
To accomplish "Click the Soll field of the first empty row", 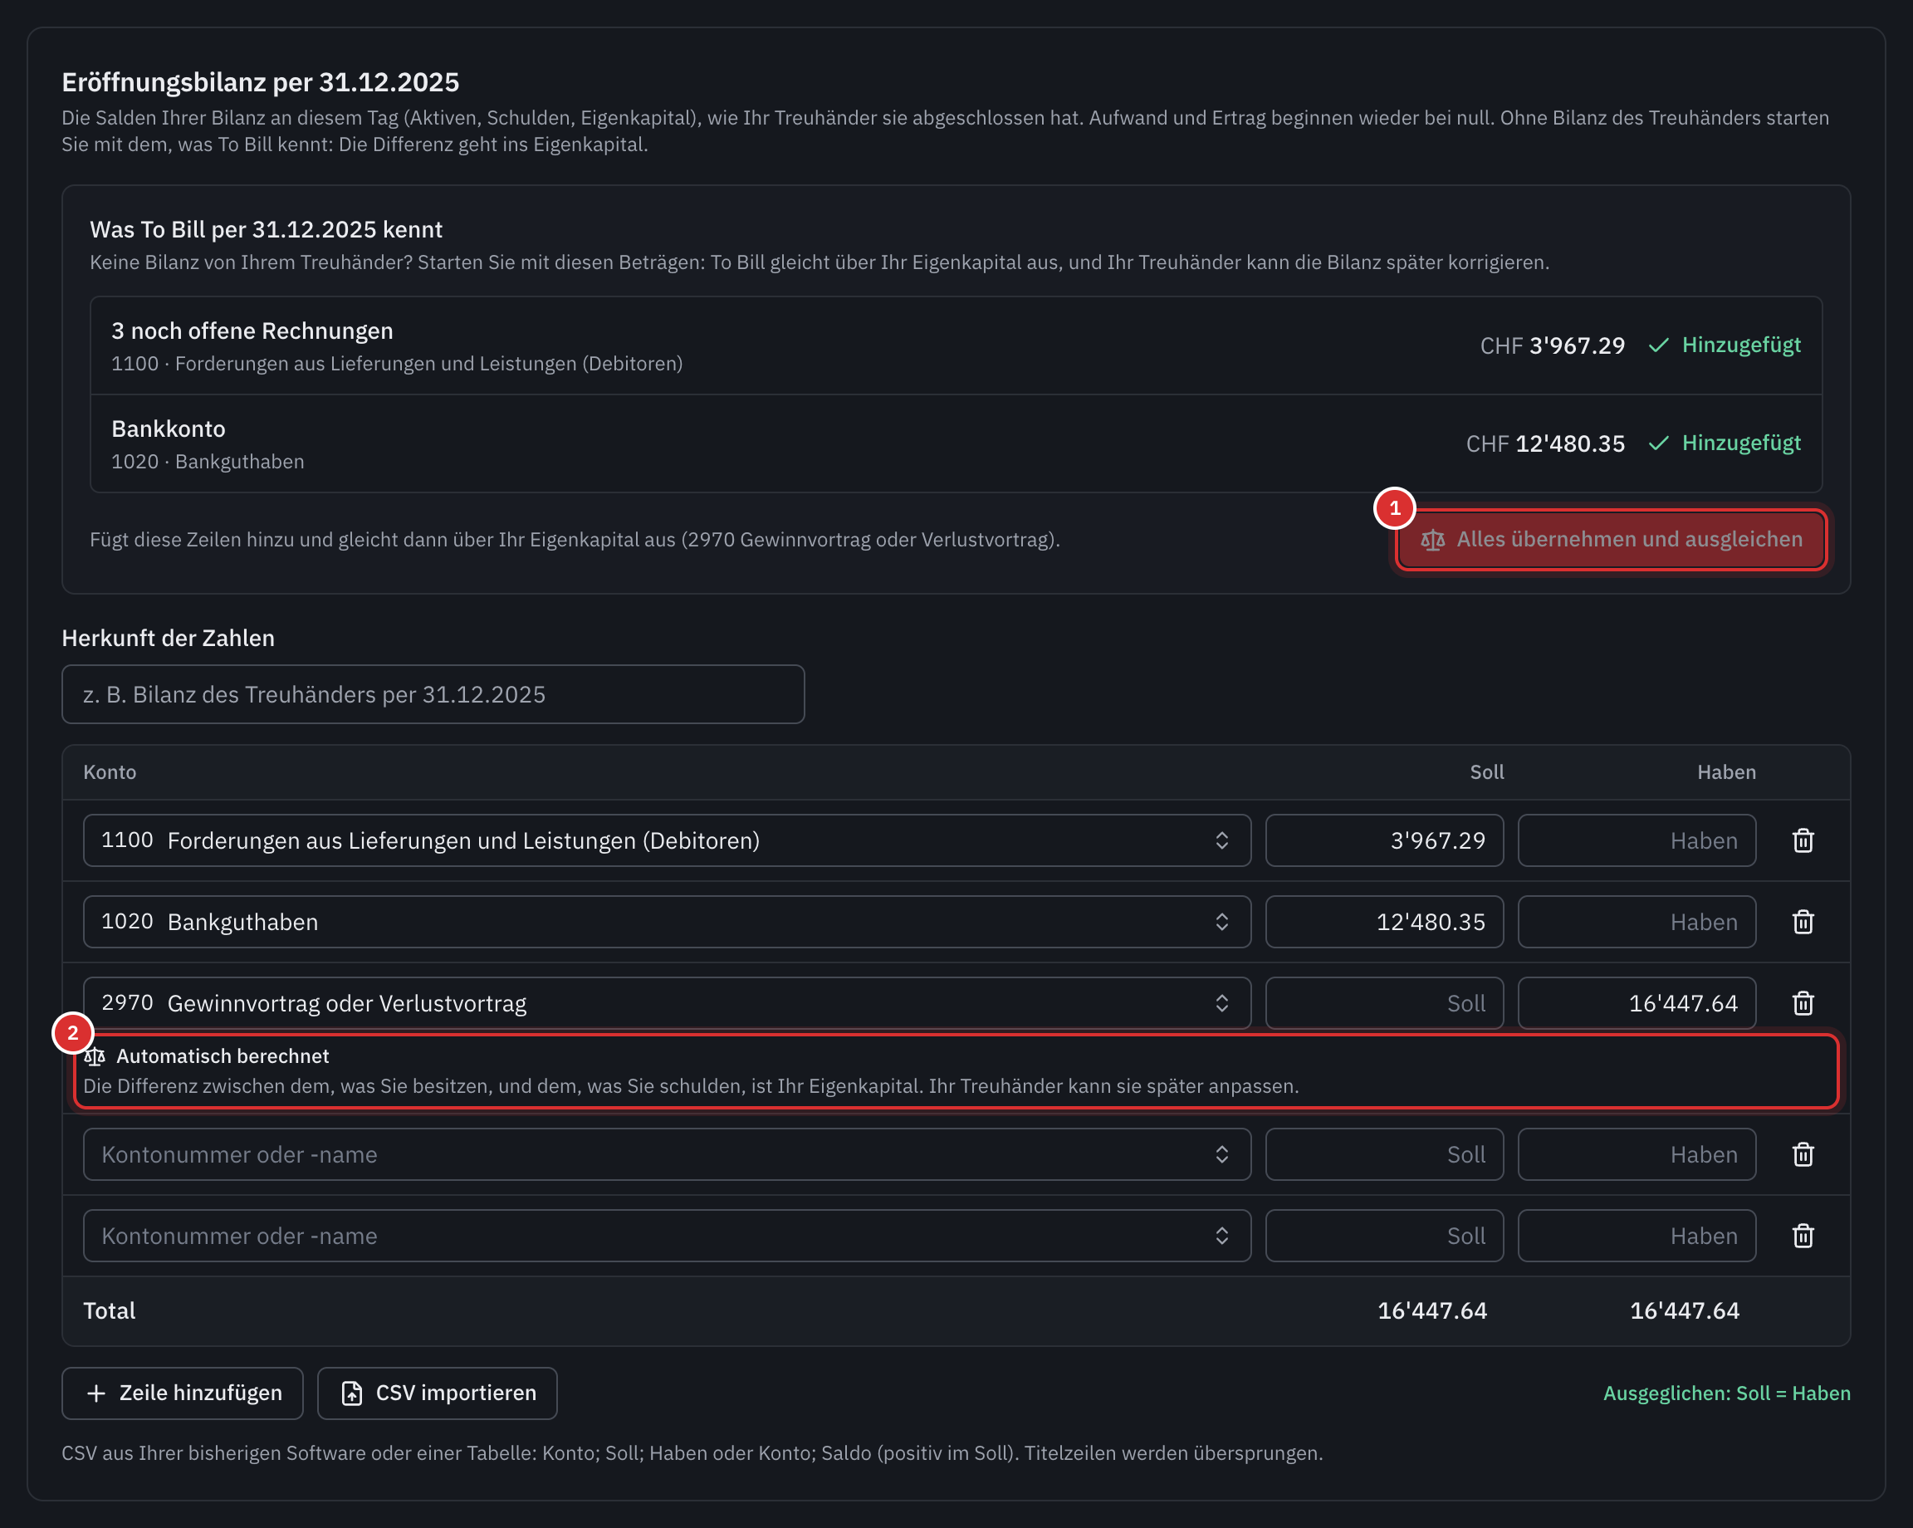I will coord(1384,1154).
